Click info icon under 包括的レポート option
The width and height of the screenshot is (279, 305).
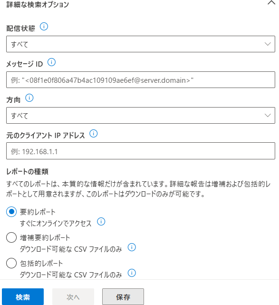pos(132,273)
